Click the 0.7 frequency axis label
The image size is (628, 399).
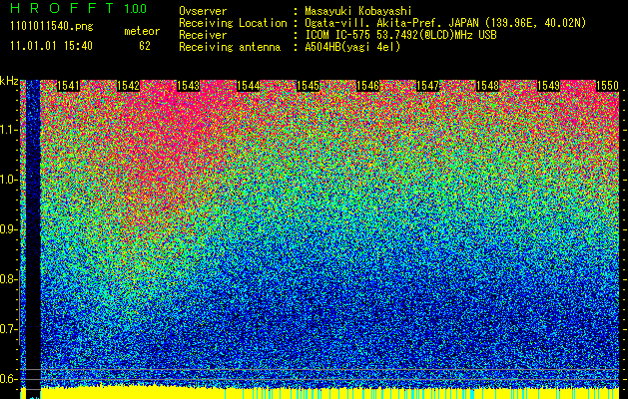point(8,329)
